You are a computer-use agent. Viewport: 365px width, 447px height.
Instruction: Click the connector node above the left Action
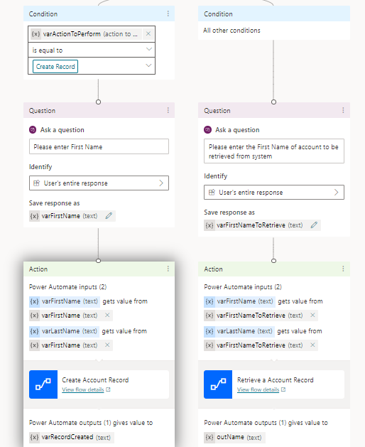coord(98,261)
